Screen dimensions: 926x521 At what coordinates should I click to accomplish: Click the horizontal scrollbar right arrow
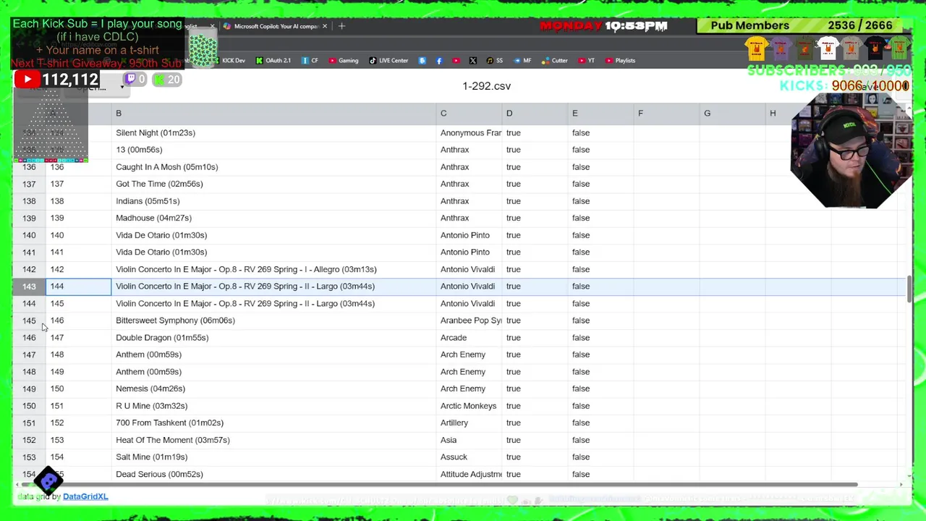click(901, 484)
